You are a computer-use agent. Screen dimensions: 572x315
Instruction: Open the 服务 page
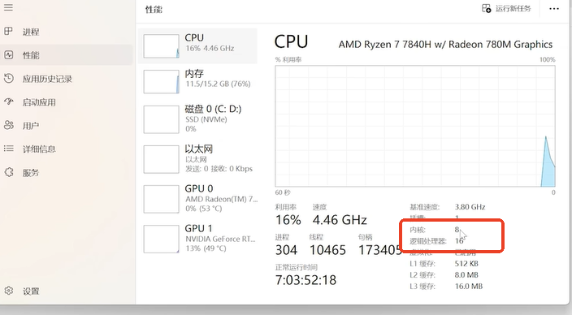[67, 172]
